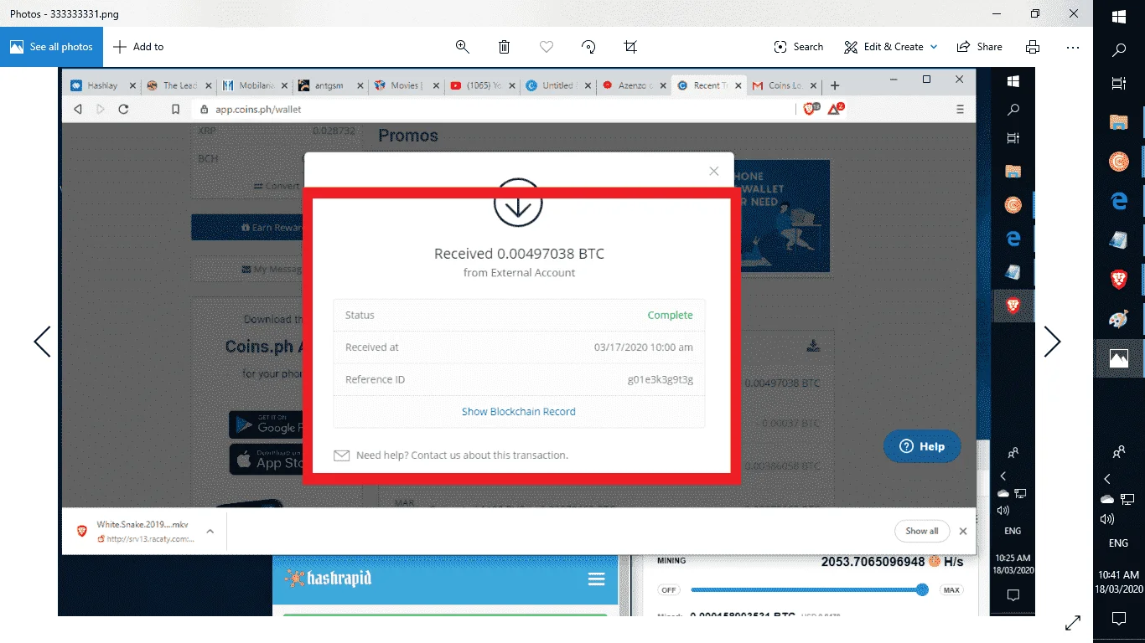Click the MAX label of the mining slider
The image size is (1145, 643).
(951, 590)
